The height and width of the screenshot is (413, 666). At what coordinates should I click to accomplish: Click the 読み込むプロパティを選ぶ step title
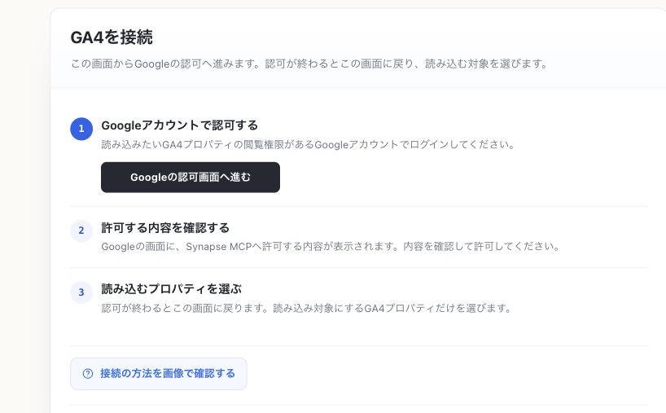(x=171, y=289)
